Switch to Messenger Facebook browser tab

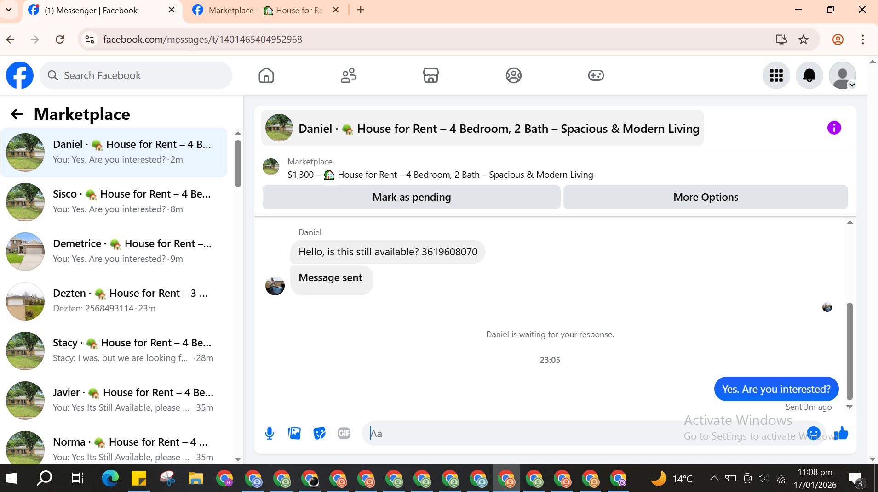[101, 11]
